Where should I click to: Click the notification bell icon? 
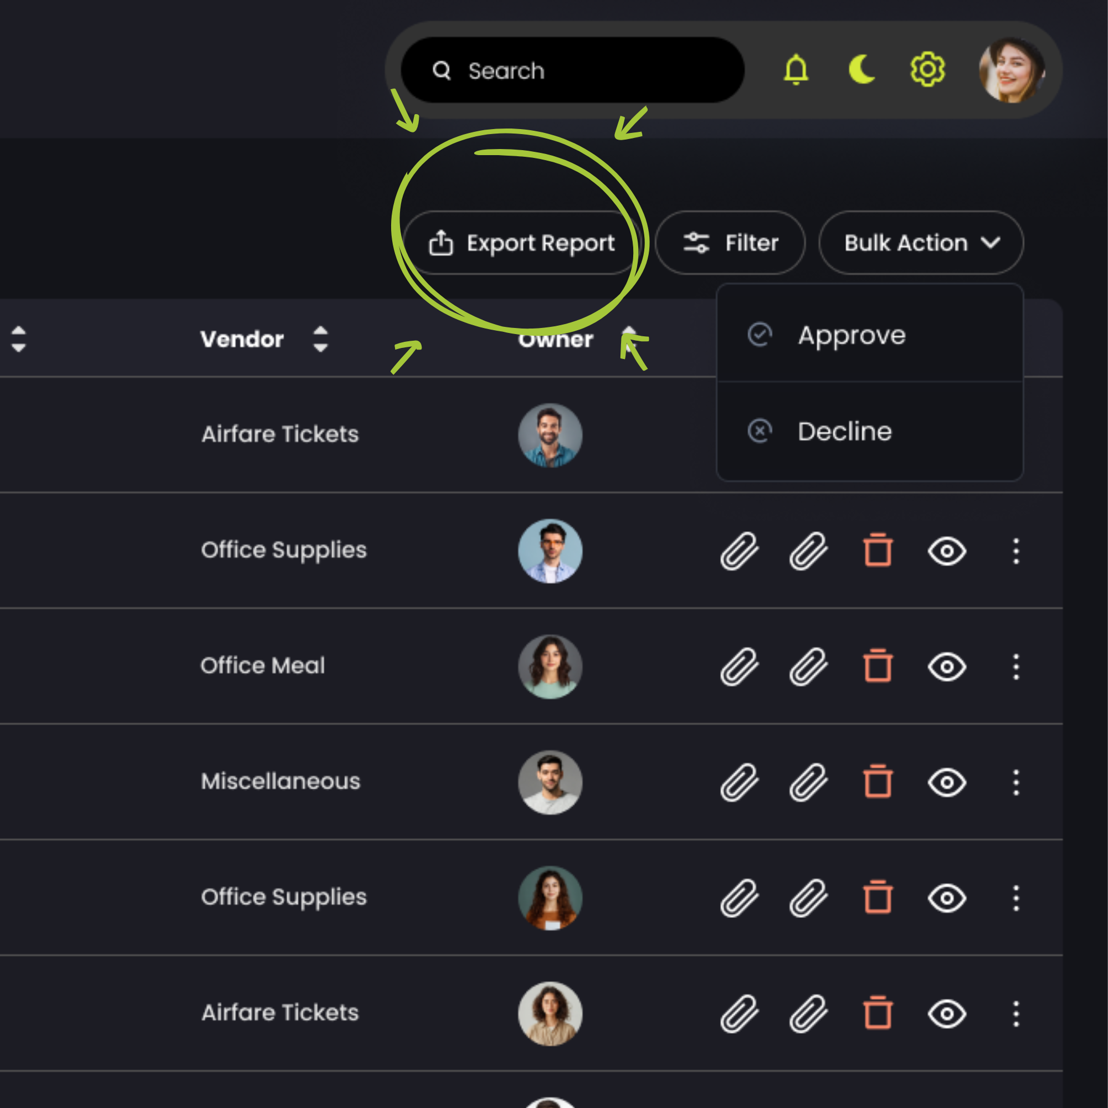(796, 70)
